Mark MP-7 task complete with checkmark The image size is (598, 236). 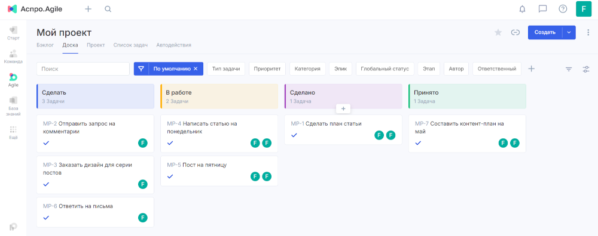tap(418, 143)
